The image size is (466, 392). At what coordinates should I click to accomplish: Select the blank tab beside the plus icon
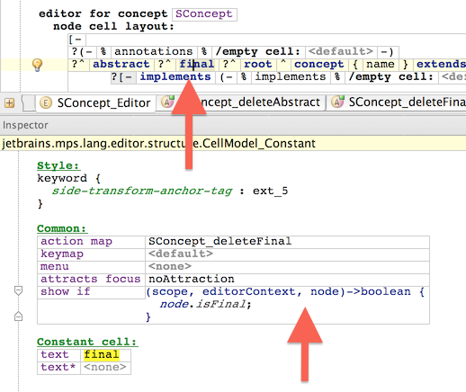pyautogui.click(x=28, y=103)
